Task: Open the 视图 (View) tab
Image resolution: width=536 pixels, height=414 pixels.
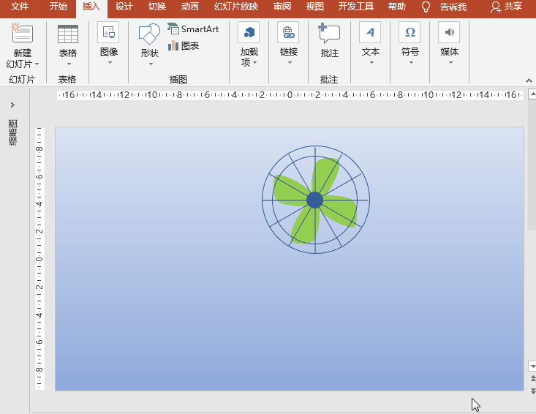Action: pos(315,7)
